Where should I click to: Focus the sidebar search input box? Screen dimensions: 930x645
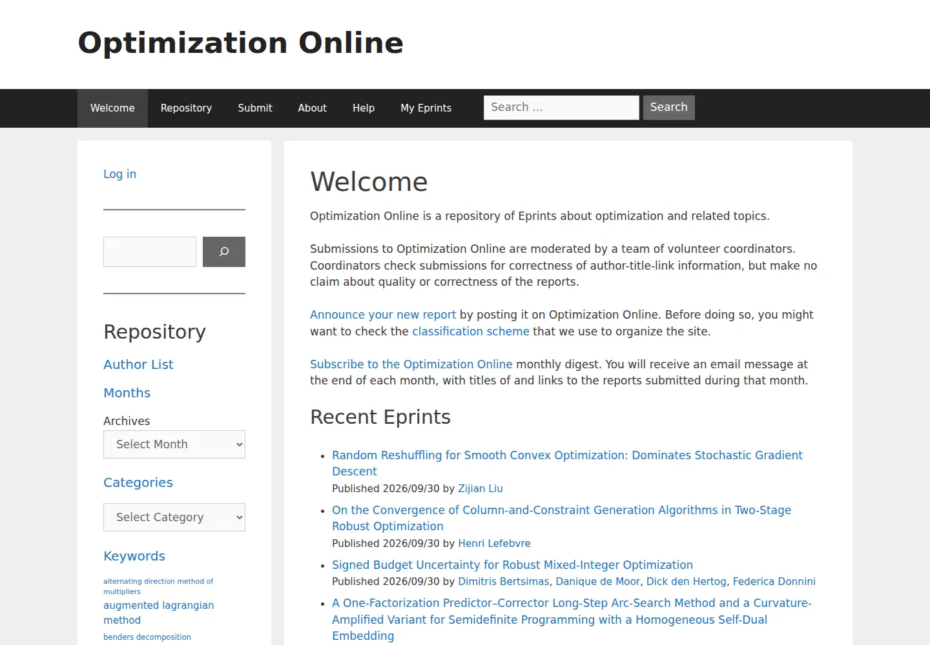[x=150, y=252]
